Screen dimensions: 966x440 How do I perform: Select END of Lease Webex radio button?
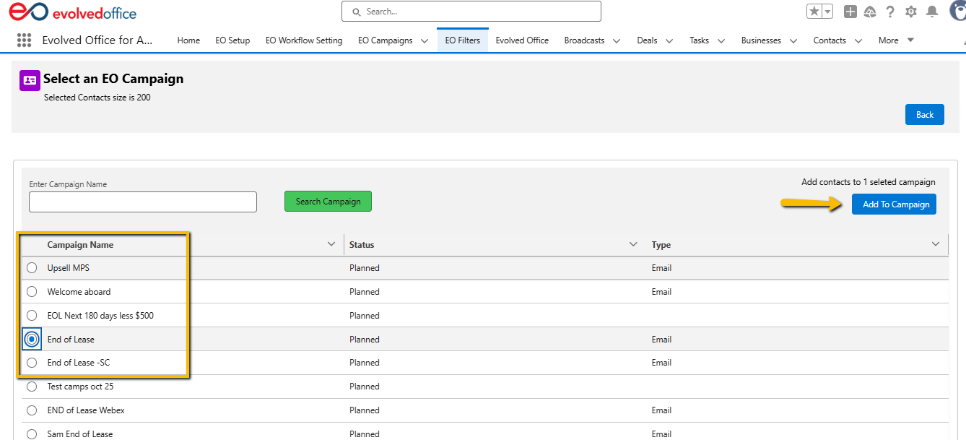click(x=32, y=410)
